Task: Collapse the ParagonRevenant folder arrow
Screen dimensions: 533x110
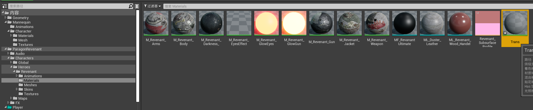Action: coord(6,49)
